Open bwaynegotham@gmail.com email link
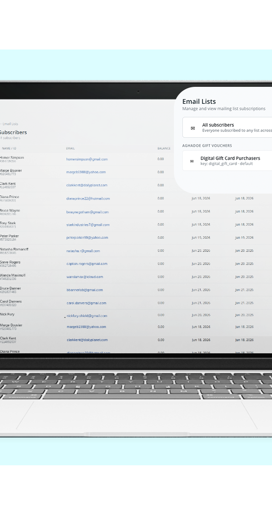The image size is (272, 524). click(87, 212)
